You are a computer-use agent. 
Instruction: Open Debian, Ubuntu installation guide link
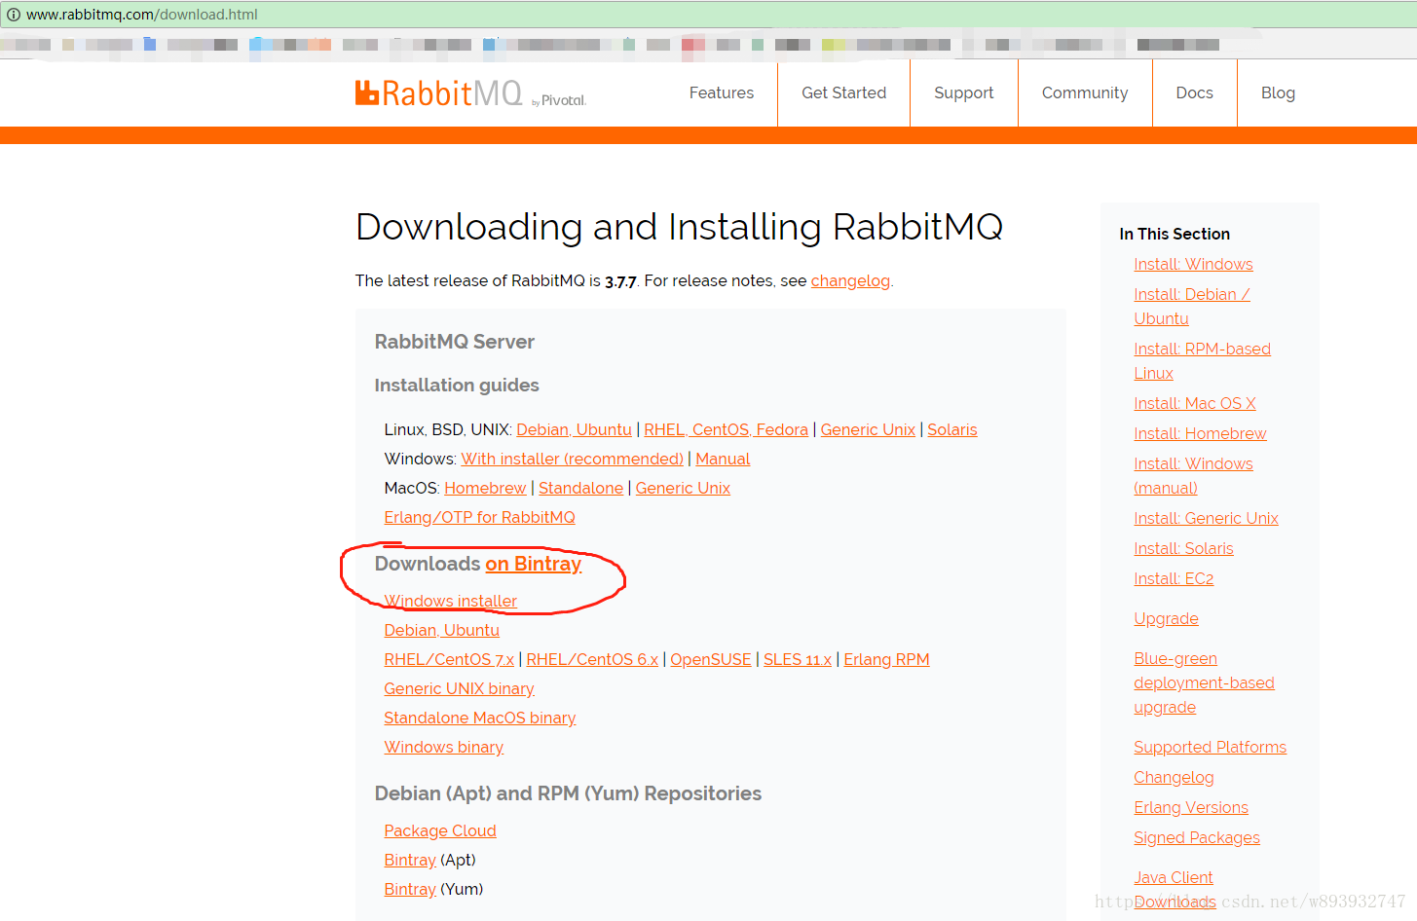pyautogui.click(x=574, y=429)
